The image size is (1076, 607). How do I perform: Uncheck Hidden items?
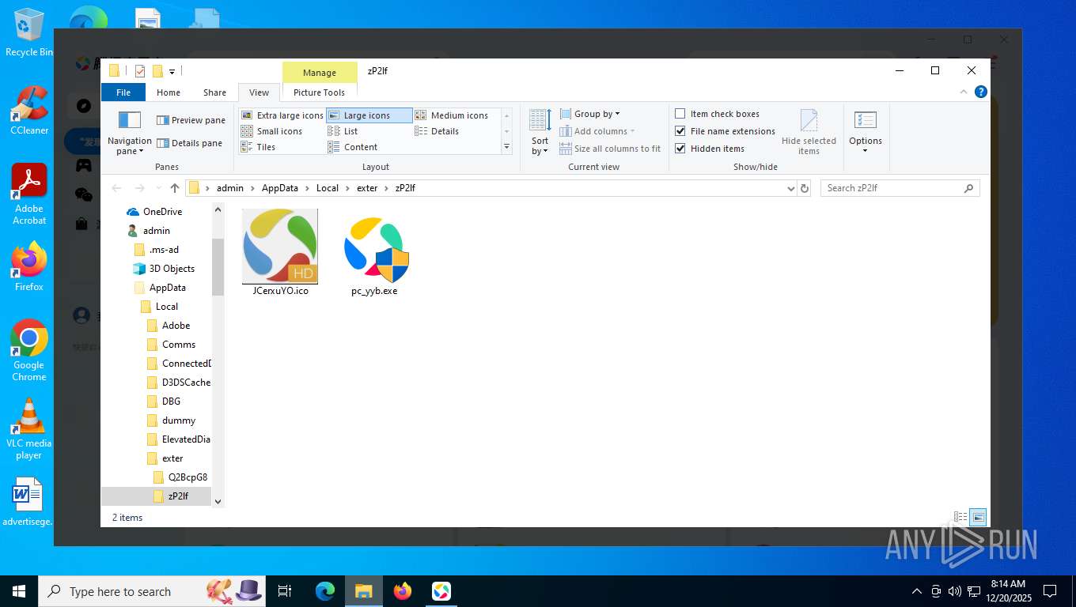click(709, 149)
